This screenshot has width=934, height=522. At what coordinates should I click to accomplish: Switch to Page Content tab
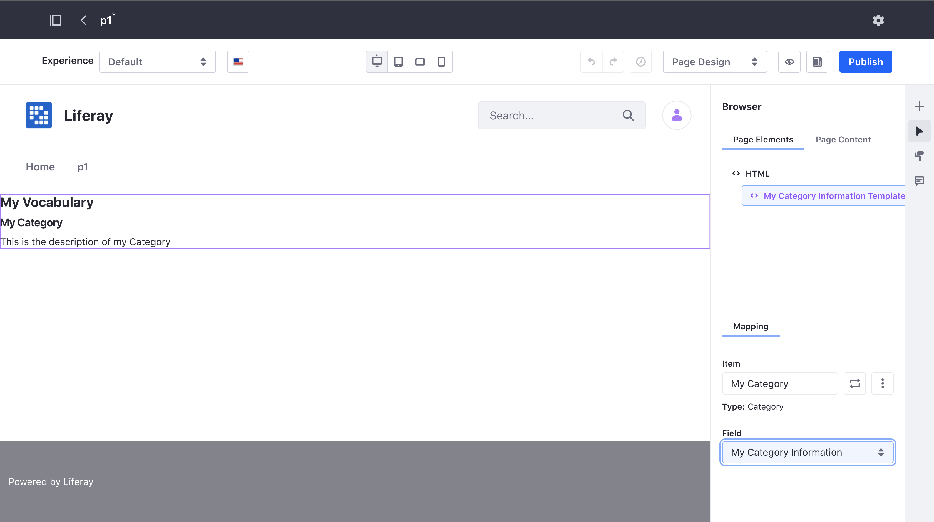843,140
